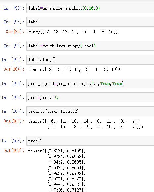
Task: Focus the label.long() code cell
Action: (x=90, y=60)
